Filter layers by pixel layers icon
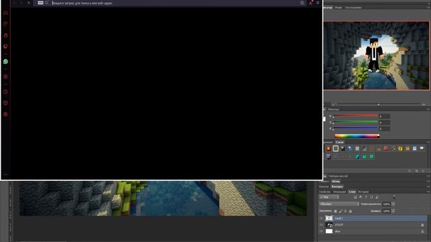The image size is (431, 242). click(x=355, y=197)
